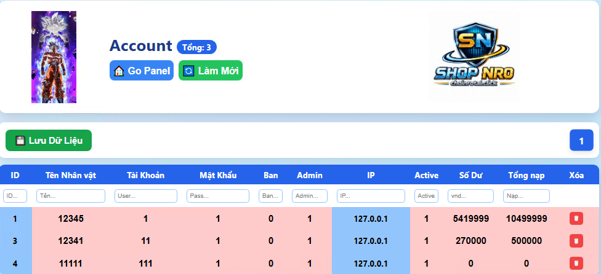
Task: Select account cell 111
Action: click(146, 264)
